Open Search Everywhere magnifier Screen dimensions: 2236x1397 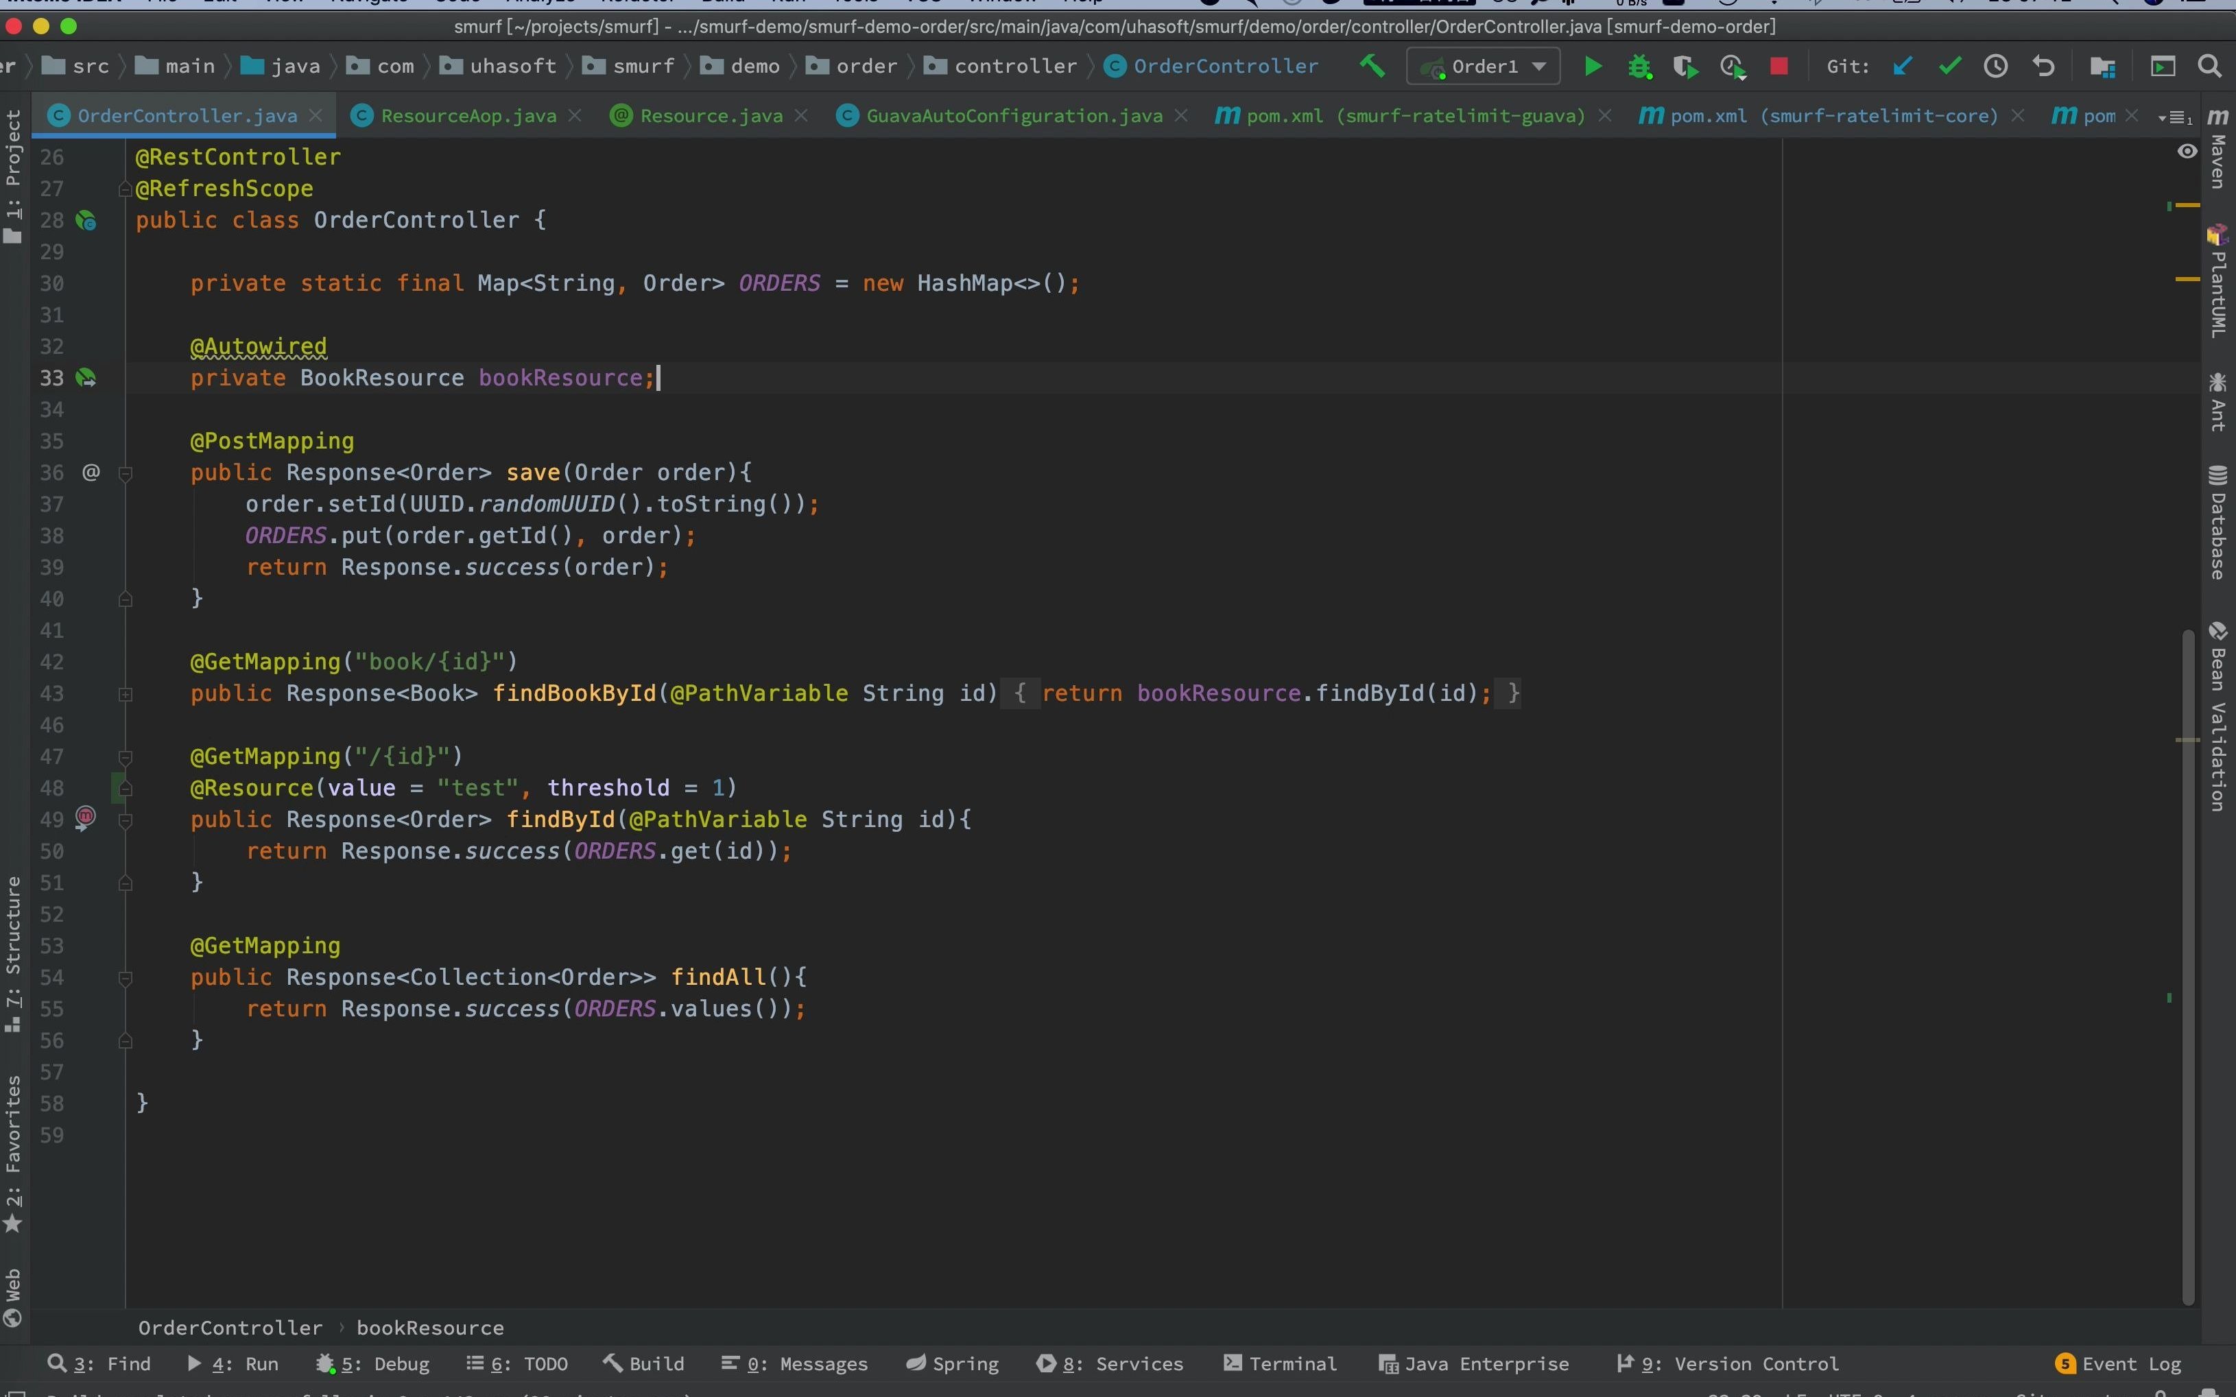(2209, 67)
